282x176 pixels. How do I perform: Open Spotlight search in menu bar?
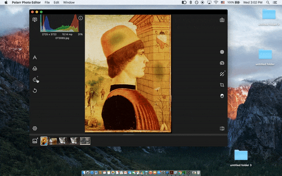(x=268, y=2)
